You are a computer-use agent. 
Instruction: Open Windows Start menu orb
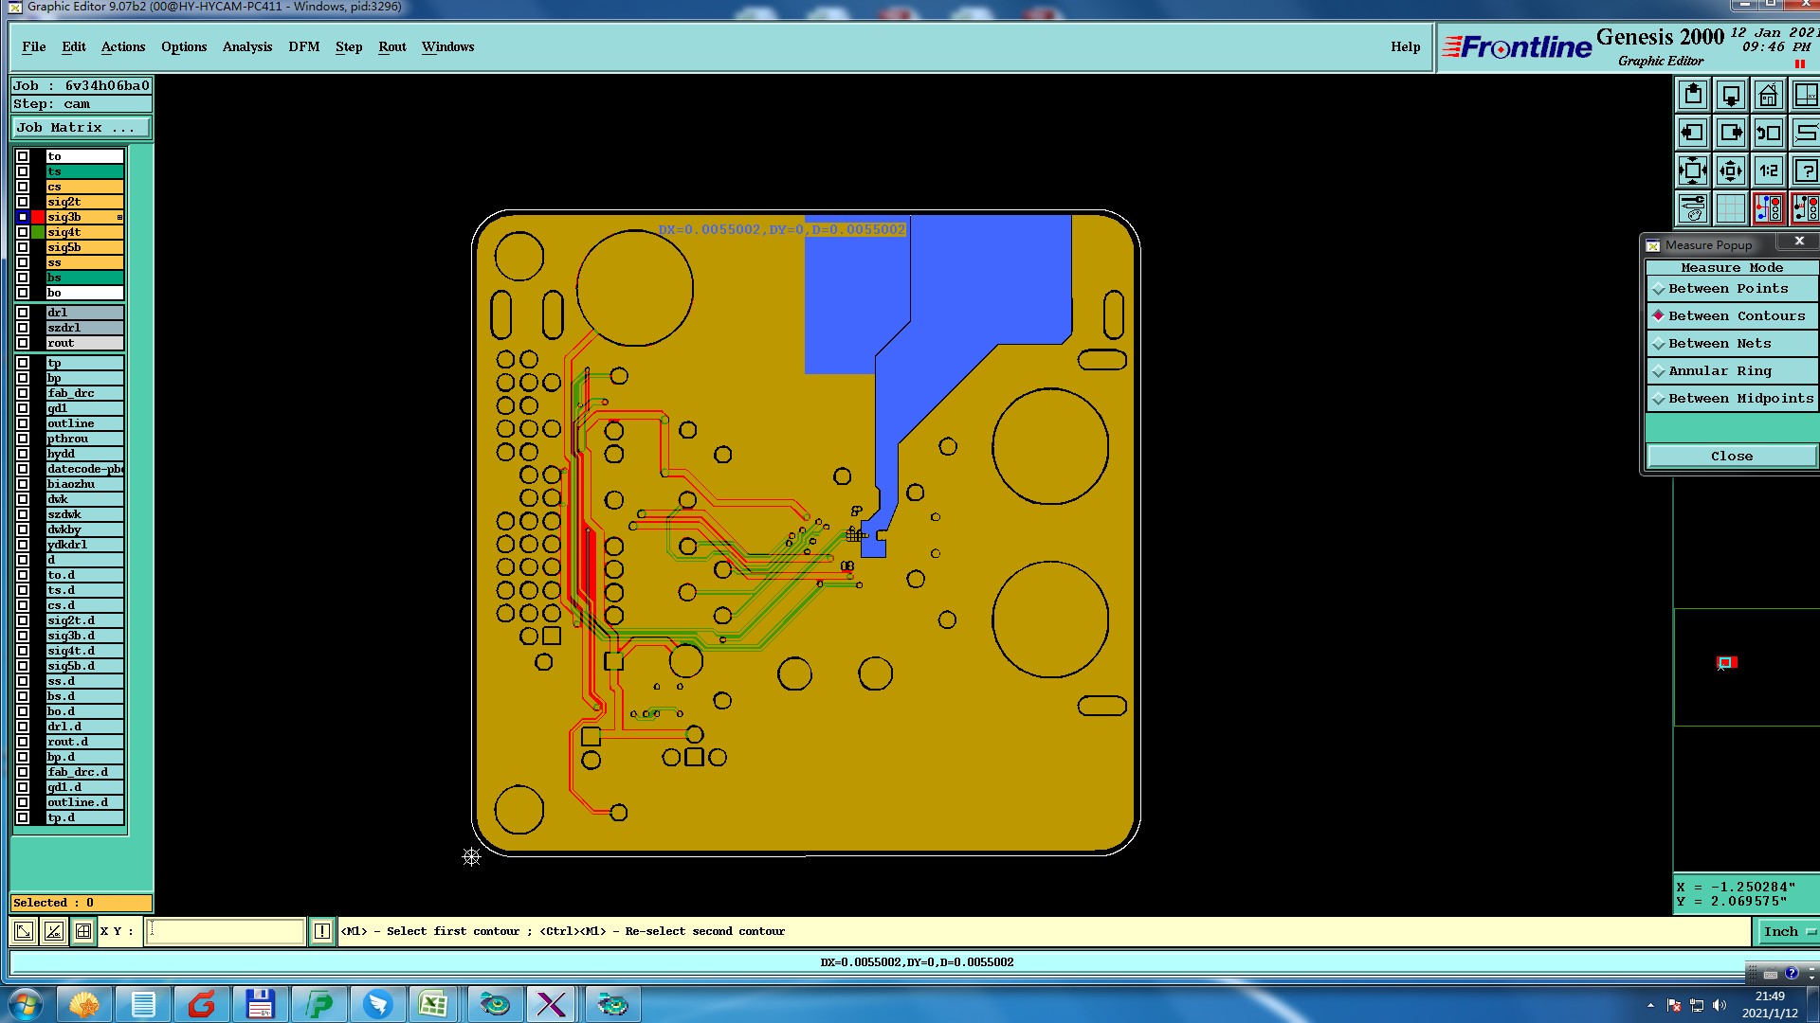(25, 1004)
